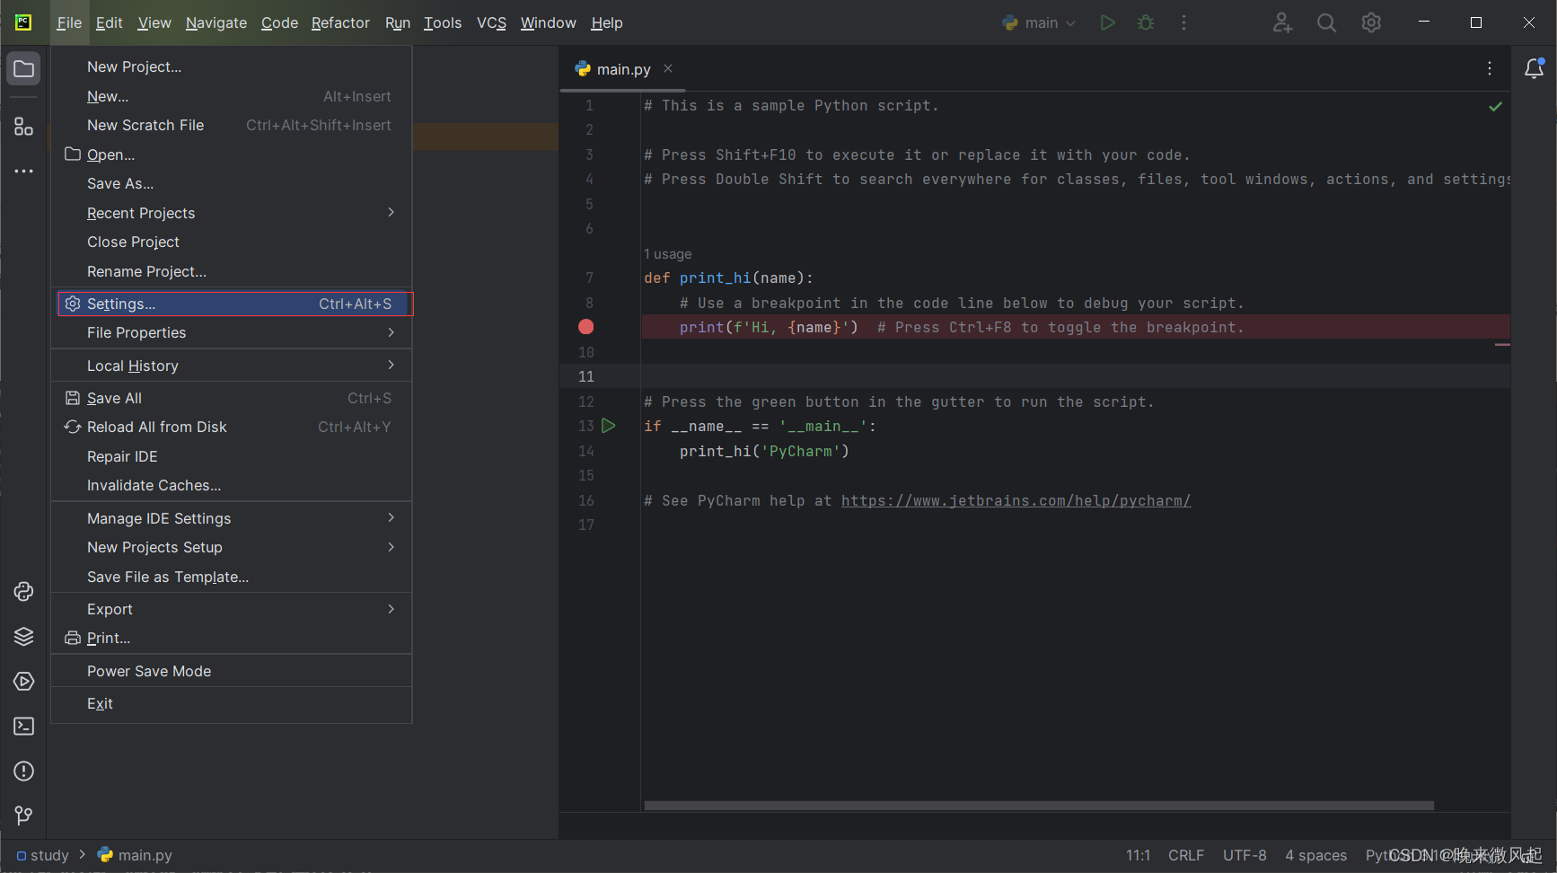Image resolution: width=1557 pixels, height=873 pixels.
Task: Open the VCS menu
Action: [x=491, y=22]
